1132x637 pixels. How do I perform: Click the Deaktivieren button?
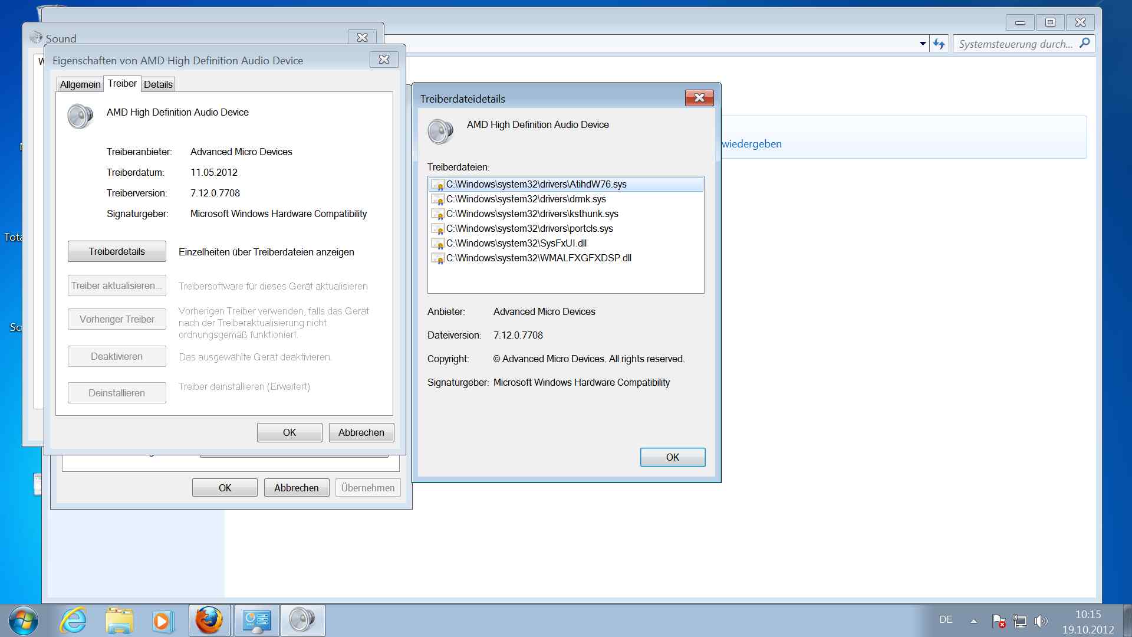[117, 356]
